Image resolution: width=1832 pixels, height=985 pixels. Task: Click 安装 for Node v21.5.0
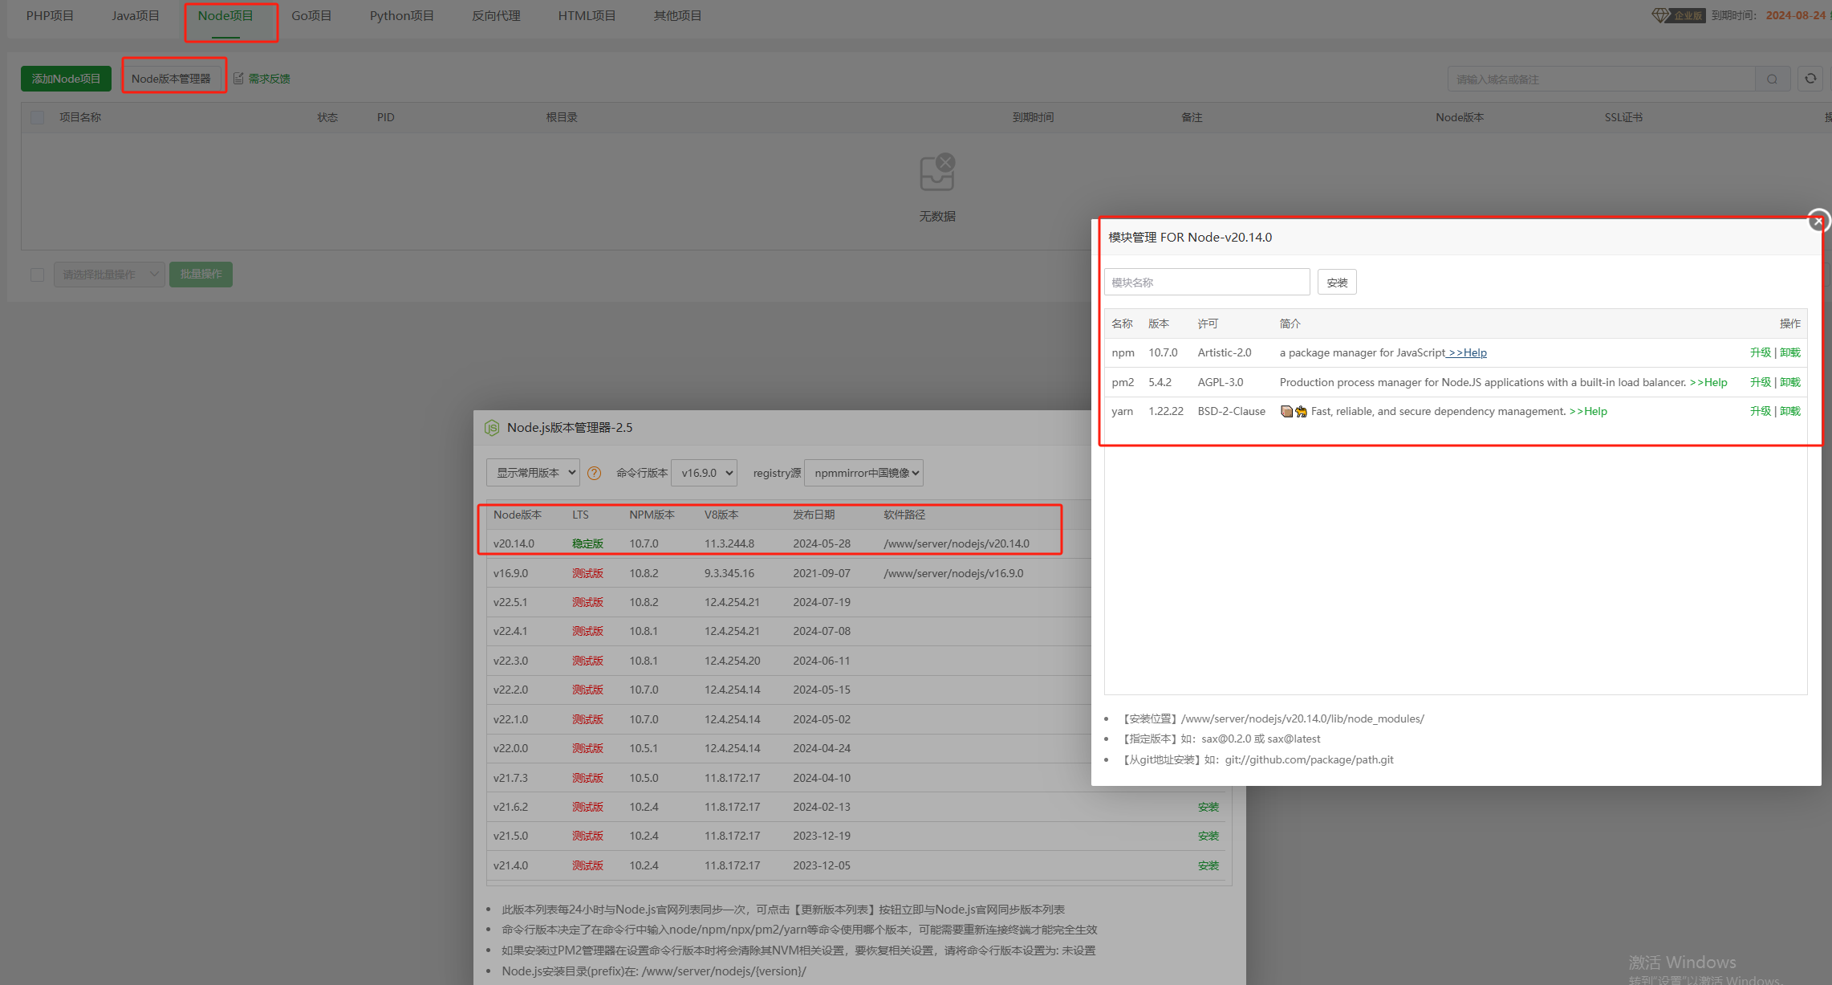point(1208,836)
